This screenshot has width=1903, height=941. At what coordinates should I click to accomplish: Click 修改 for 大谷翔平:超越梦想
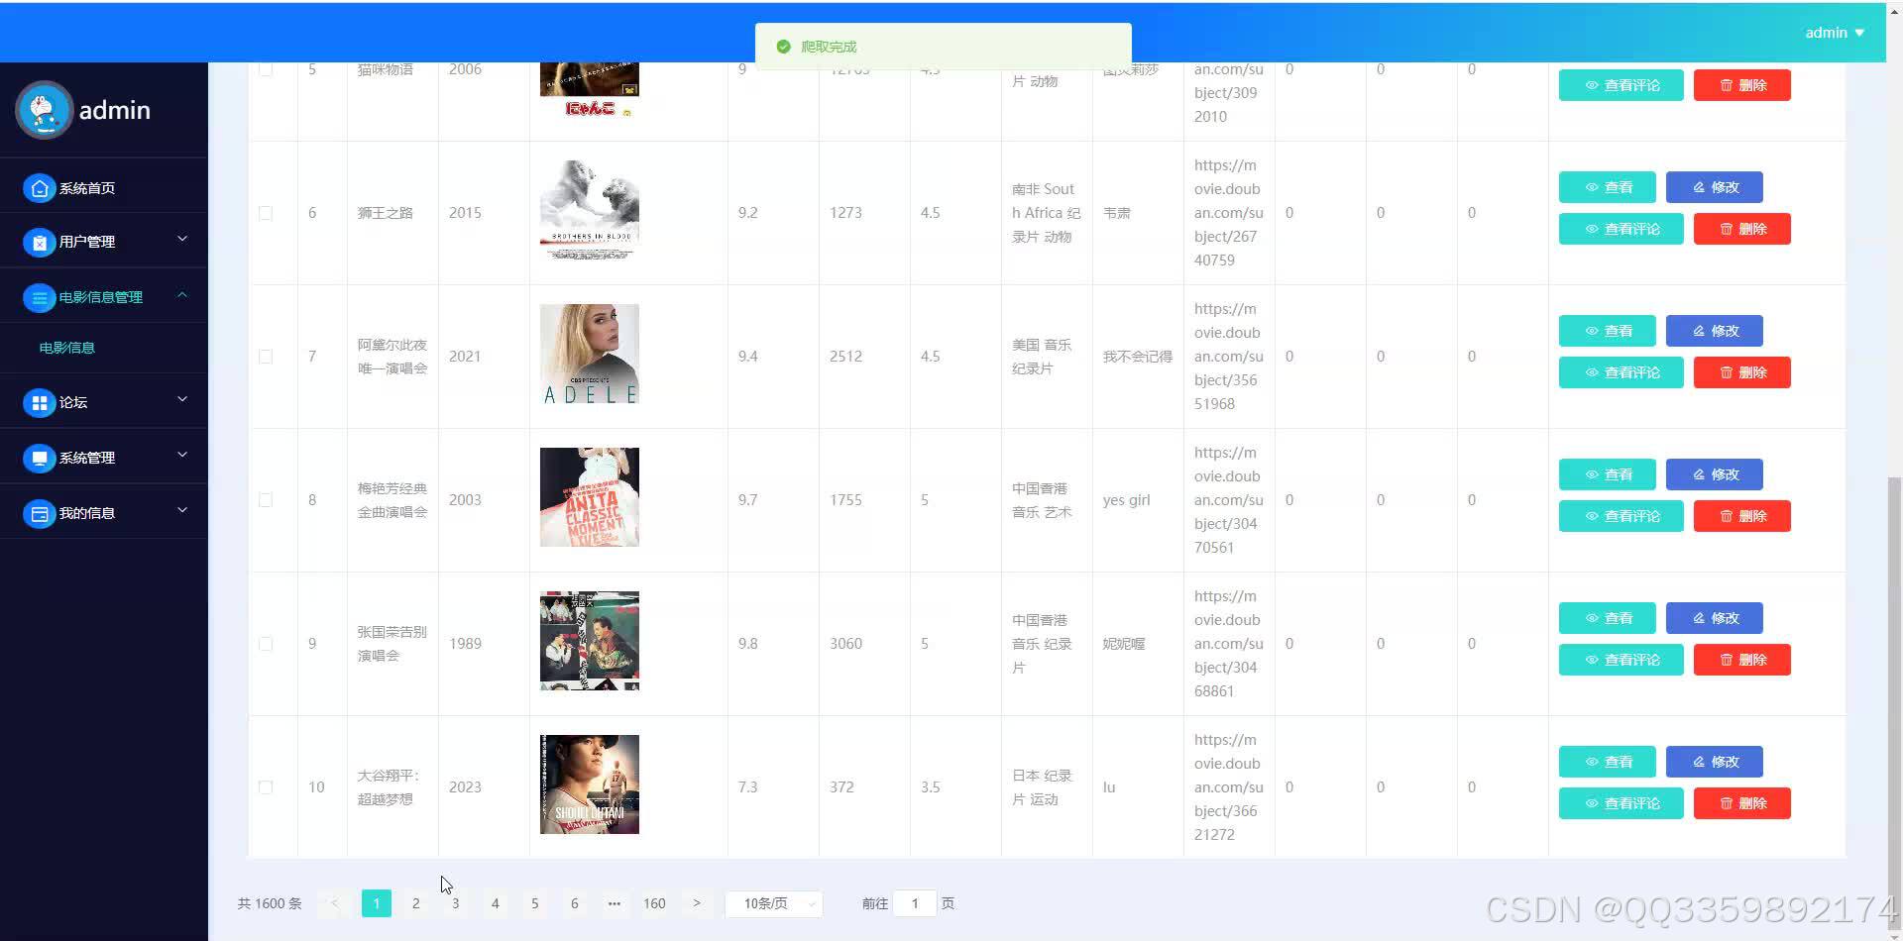coord(1715,762)
